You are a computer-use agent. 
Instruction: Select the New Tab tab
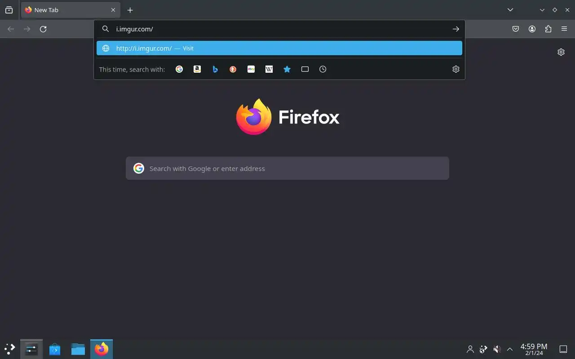coord(71,10)
